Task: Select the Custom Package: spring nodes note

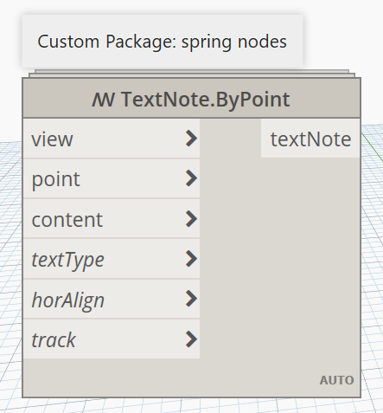Action: (163, 42)
